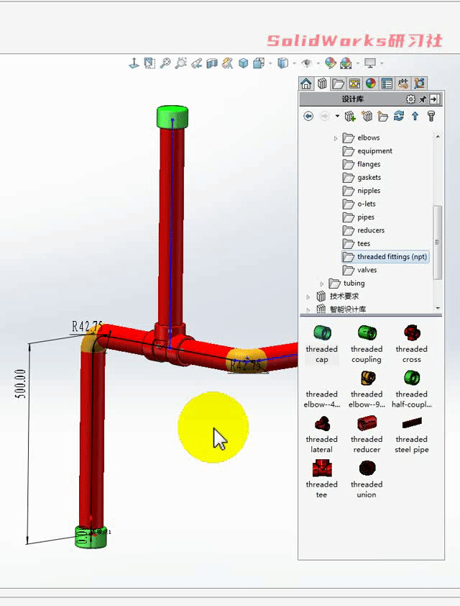Select the valves folder
Viewport: 460px width, 606px height.
[x=360, y=270]
